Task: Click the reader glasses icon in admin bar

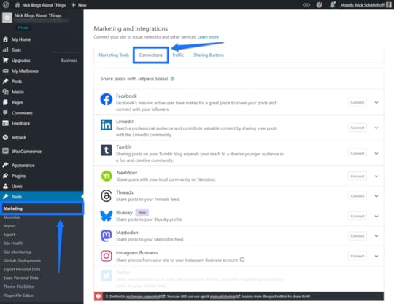Action: tap(306, 4)
